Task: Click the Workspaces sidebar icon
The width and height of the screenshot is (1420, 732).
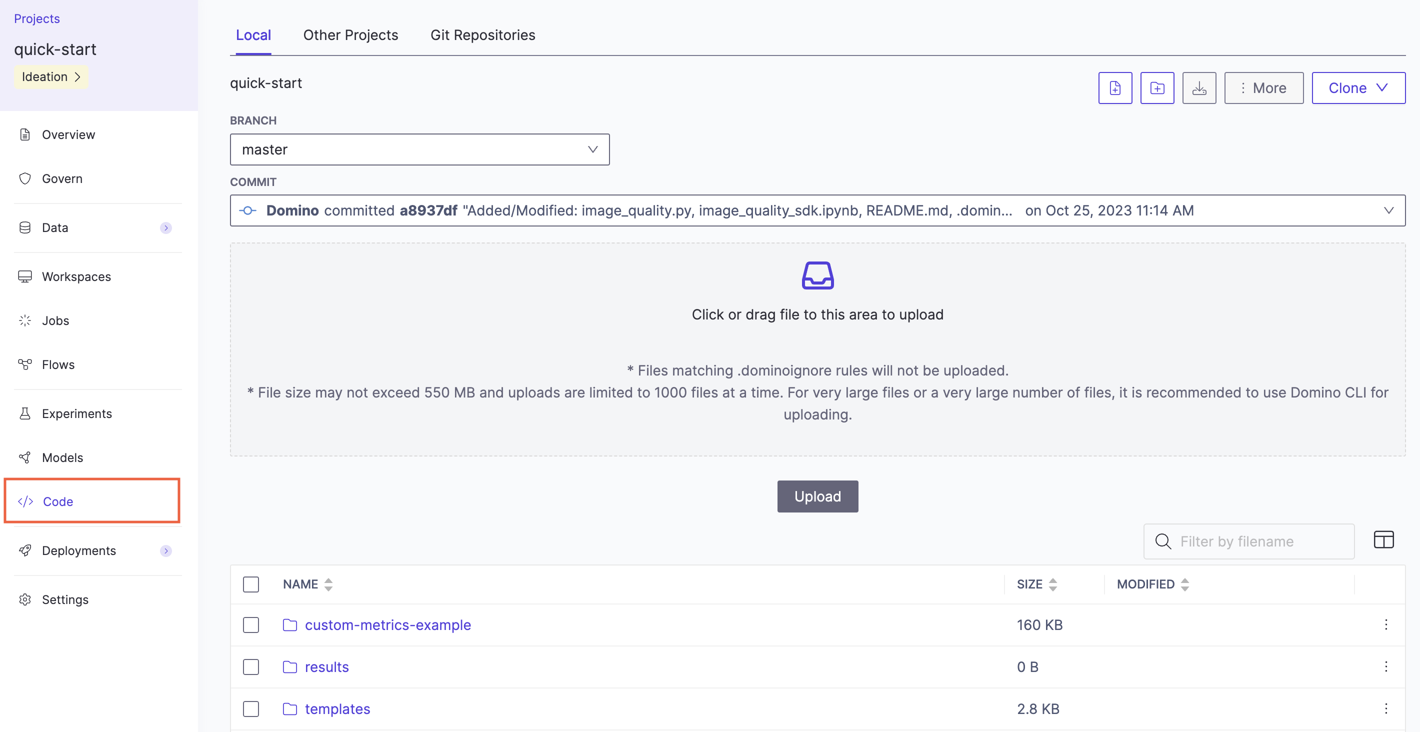Action: click(x=25, y=275)
